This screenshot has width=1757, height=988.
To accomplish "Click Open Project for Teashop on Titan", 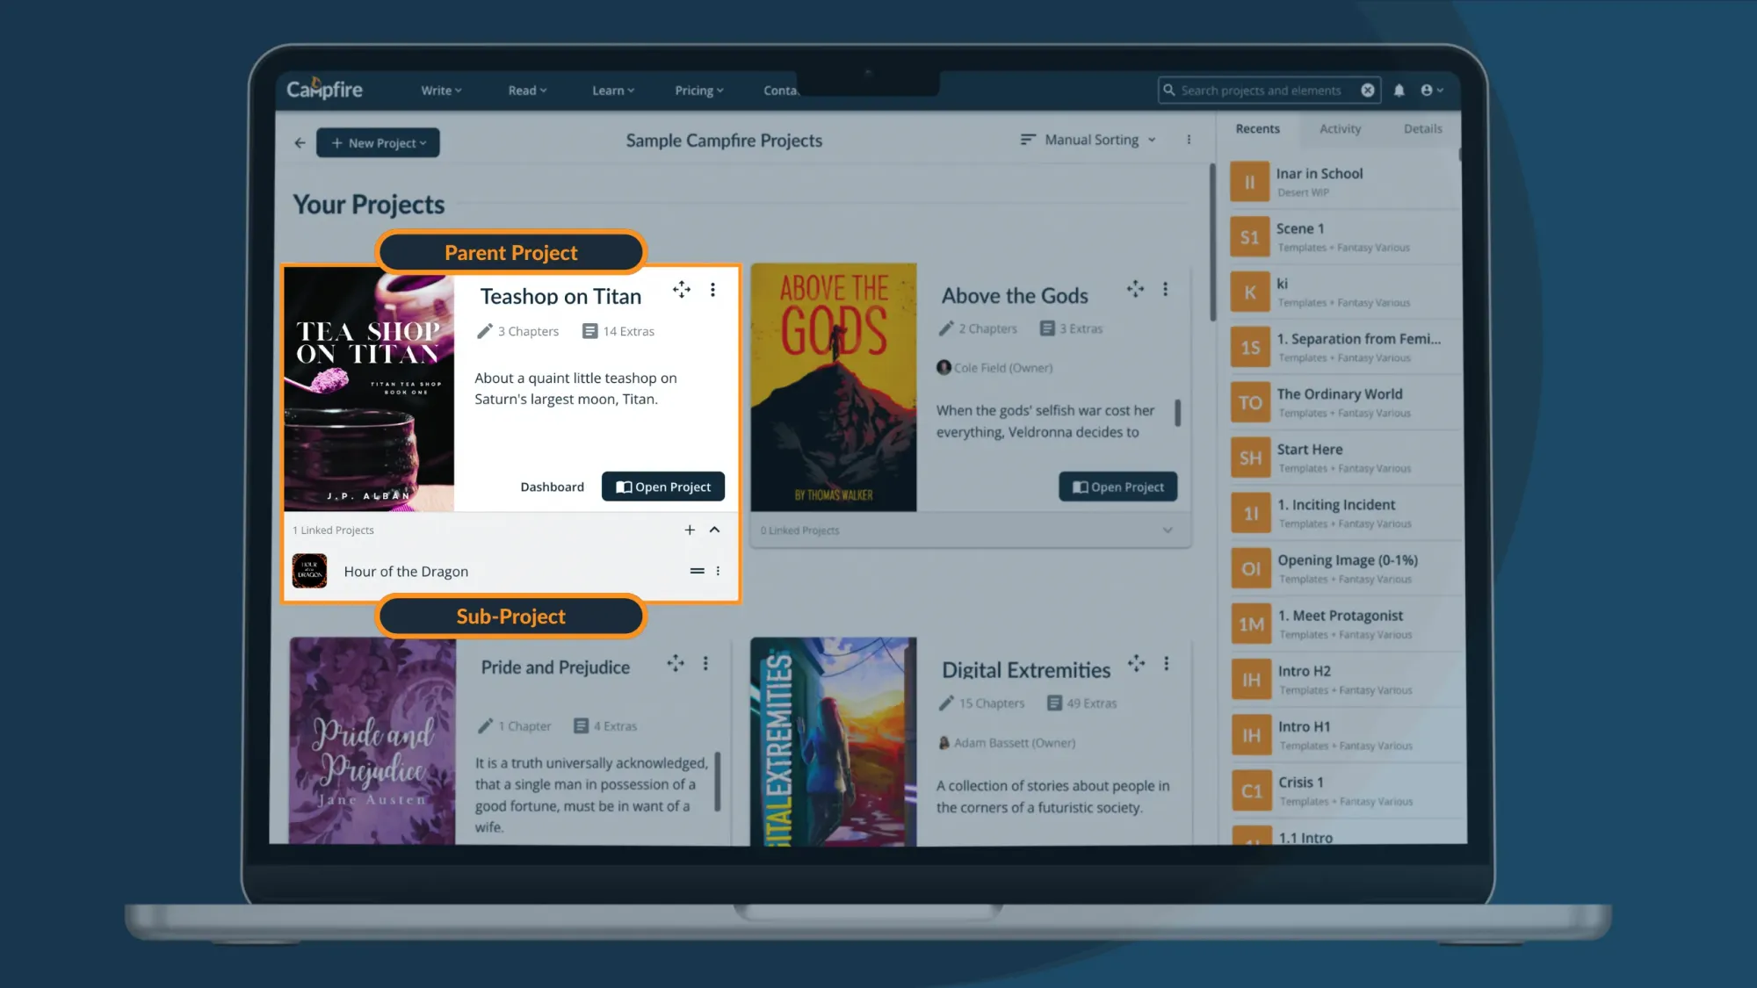I will tap(663, 487).
